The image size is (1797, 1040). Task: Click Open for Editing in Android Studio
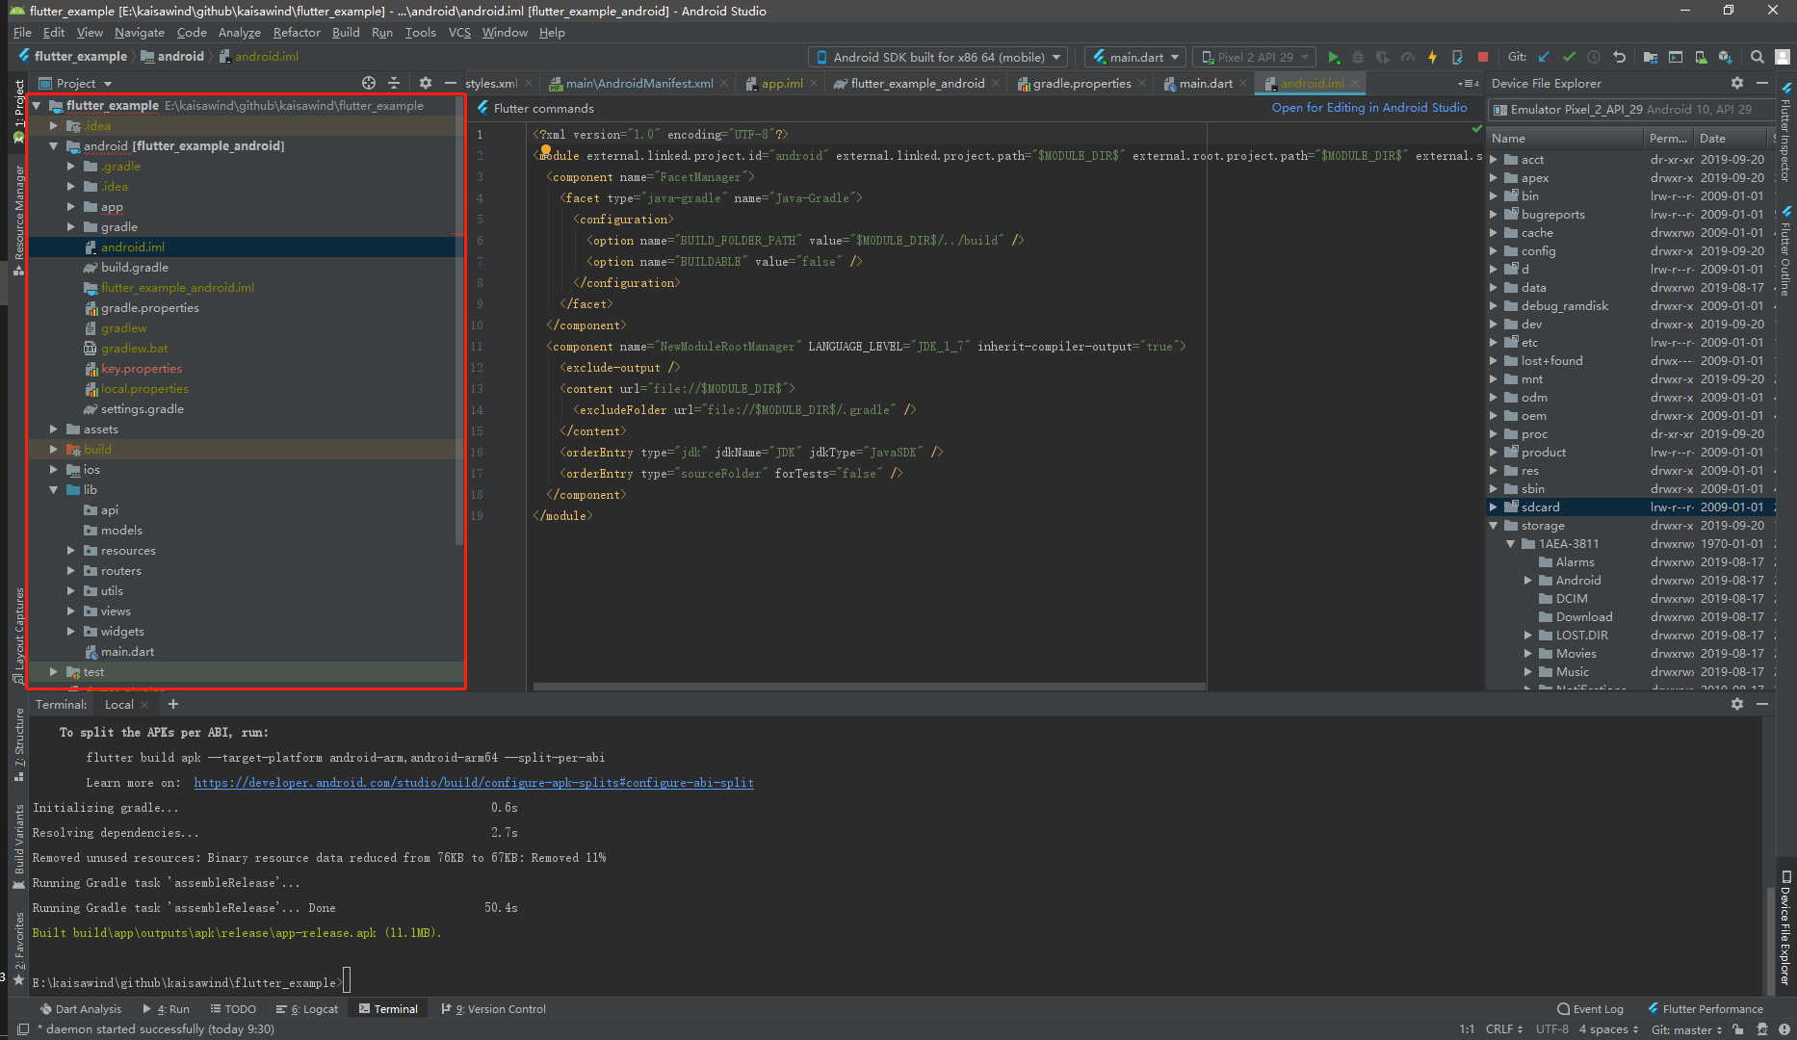point(1369,108)
